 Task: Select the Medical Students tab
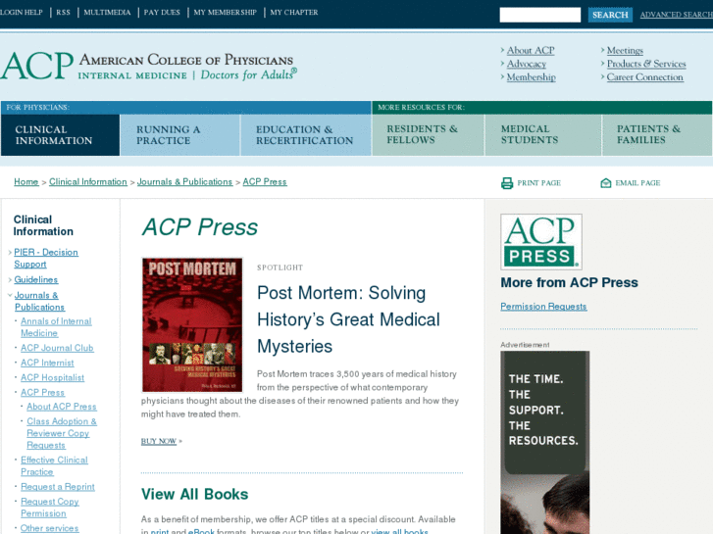[543, 135]
